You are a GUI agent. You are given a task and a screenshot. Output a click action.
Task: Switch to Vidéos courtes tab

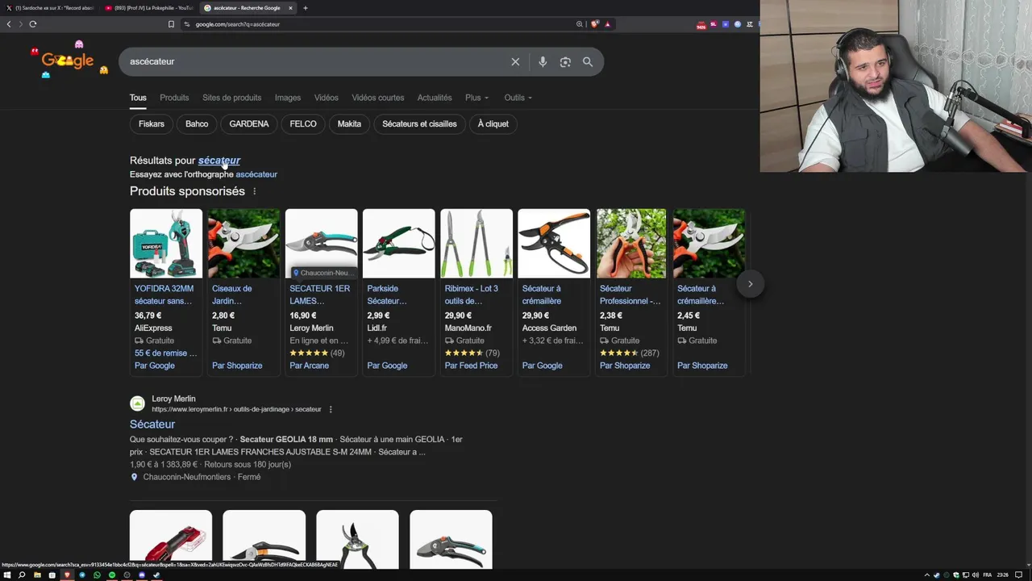click(378, 98)
